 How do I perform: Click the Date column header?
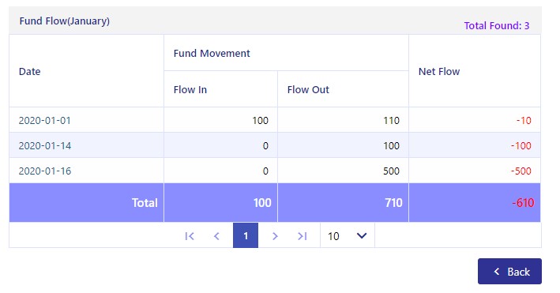coord(30,71)
